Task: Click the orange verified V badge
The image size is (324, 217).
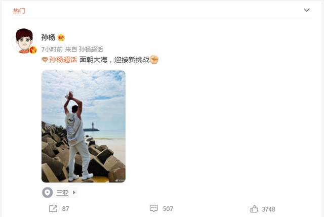Action: (33, 50)
